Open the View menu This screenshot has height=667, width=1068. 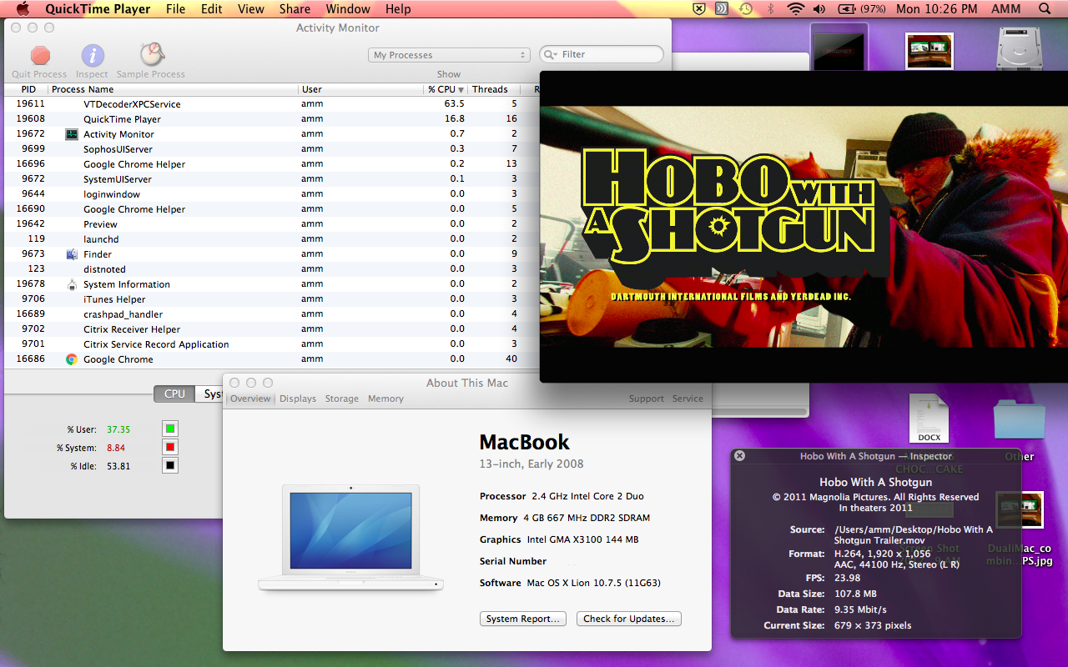251,9
